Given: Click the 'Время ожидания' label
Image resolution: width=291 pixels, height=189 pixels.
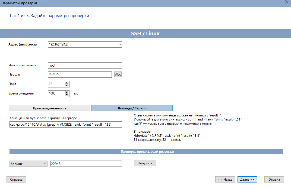Looking at the screenshot, I should point(21,93).
